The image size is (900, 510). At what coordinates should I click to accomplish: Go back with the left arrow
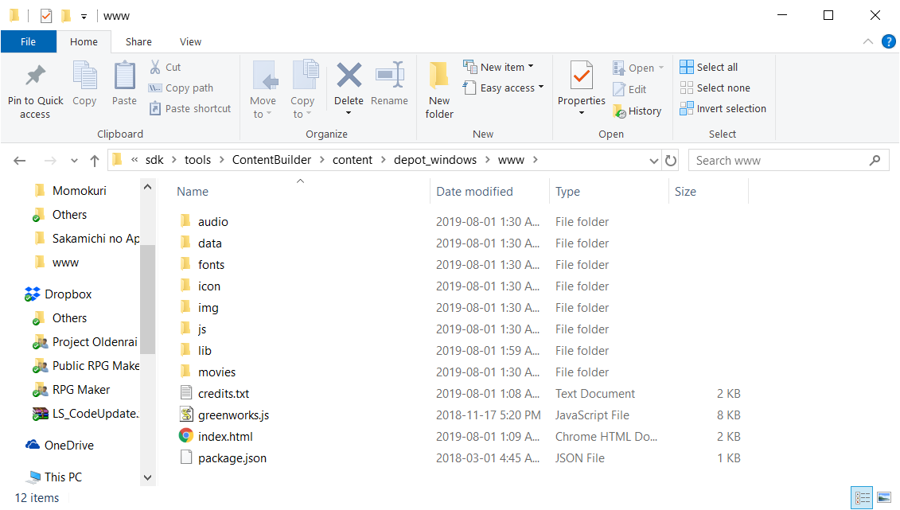[x=20, y=161]
